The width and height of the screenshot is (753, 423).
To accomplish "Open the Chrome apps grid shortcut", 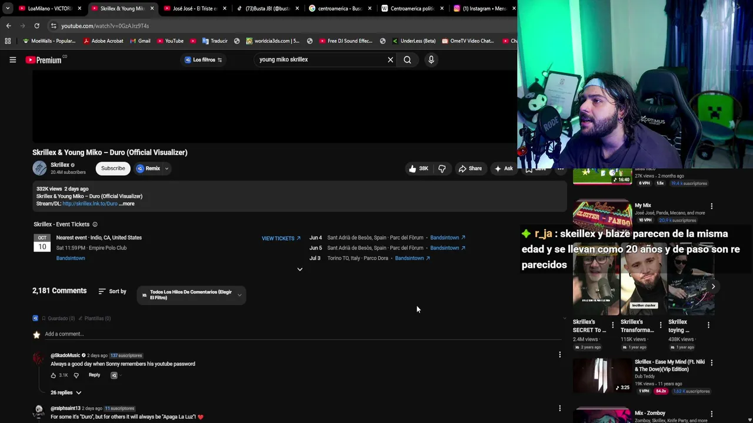I will (x=8, y=41).
